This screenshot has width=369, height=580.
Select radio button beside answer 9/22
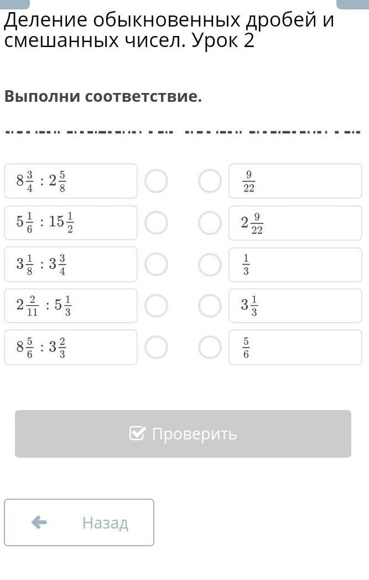click(210, 181)
